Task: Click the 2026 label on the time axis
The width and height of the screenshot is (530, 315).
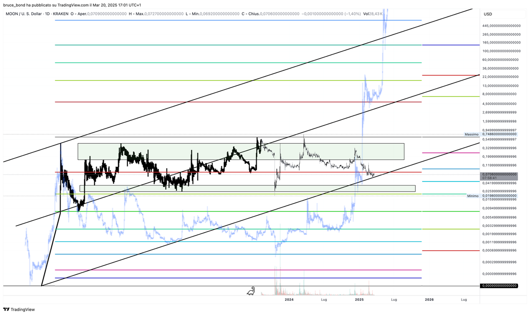Action: coord(429,300)
